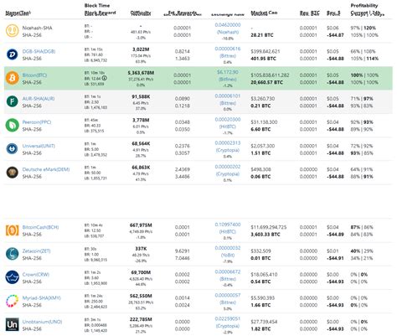Select Zetacoin difficulty 337K value
This screenshot has width=397, height=336.
141,249
